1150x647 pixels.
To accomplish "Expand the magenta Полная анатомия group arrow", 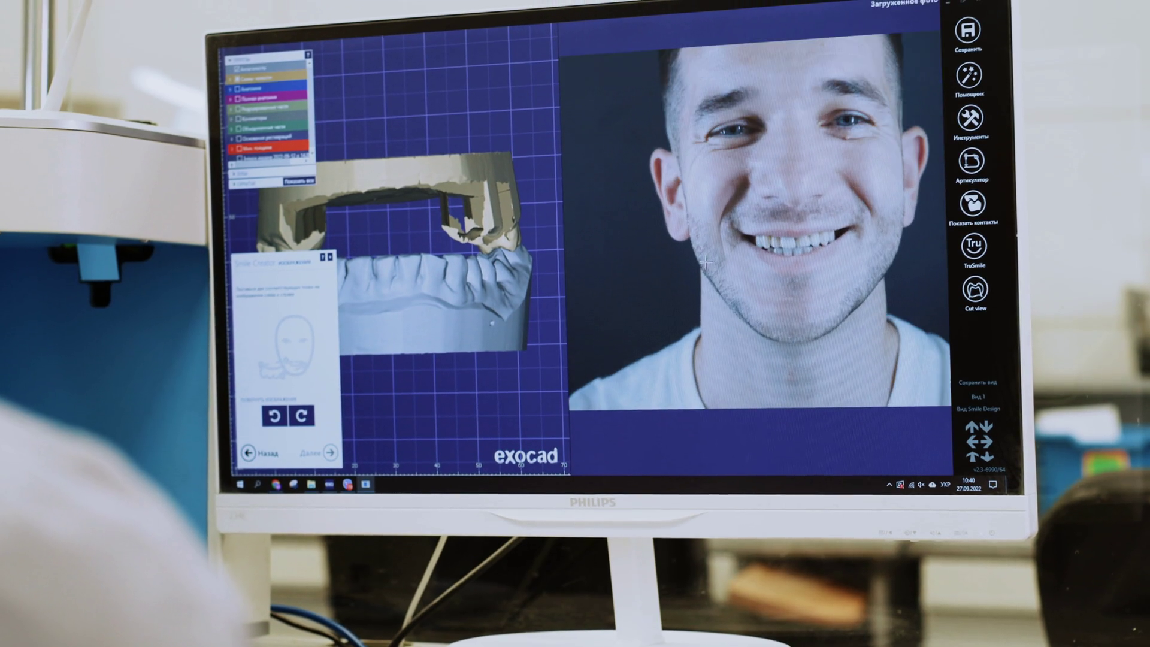I will [230, 99].
